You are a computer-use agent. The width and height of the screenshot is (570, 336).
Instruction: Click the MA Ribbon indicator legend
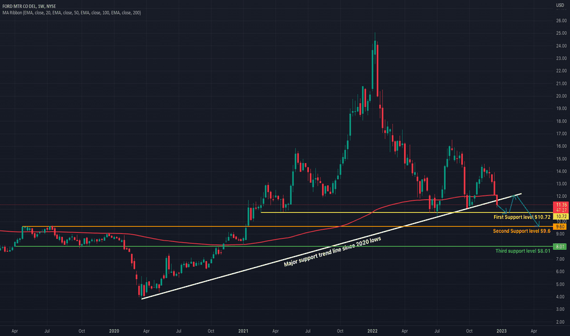pos(72,13)
